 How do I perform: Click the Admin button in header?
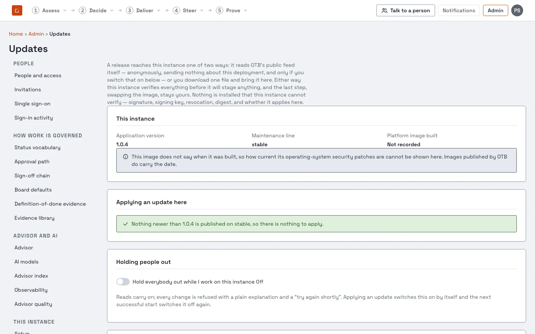pyautogui.click(x=496, y=10)
